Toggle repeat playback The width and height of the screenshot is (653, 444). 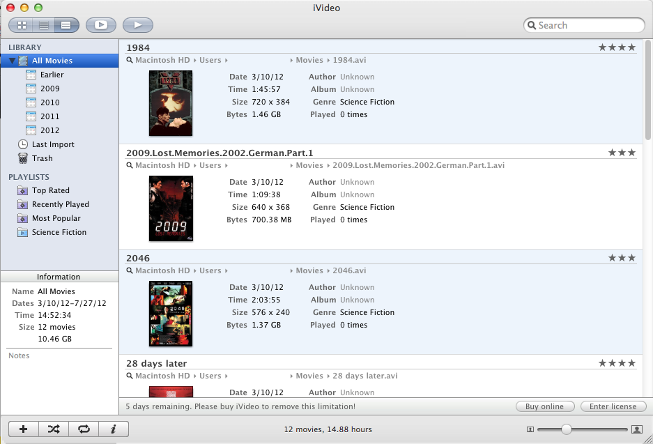click(84, 429)
